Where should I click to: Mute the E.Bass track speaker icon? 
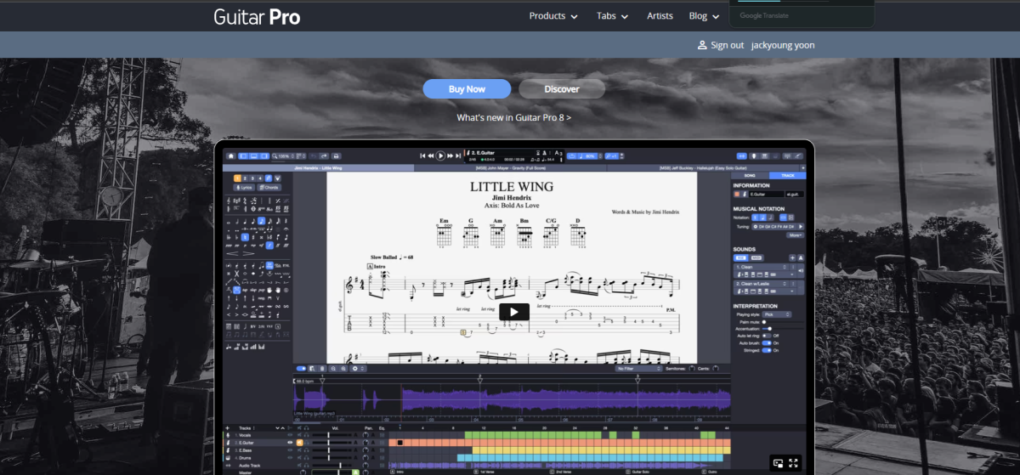click(299, 450)
